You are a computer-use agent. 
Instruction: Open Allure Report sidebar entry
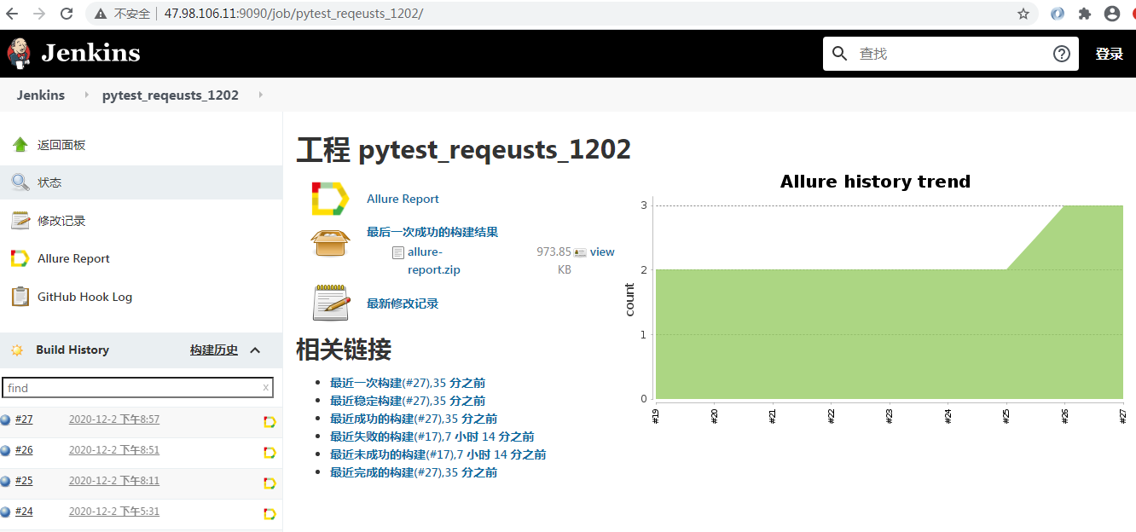coord(73,258)
